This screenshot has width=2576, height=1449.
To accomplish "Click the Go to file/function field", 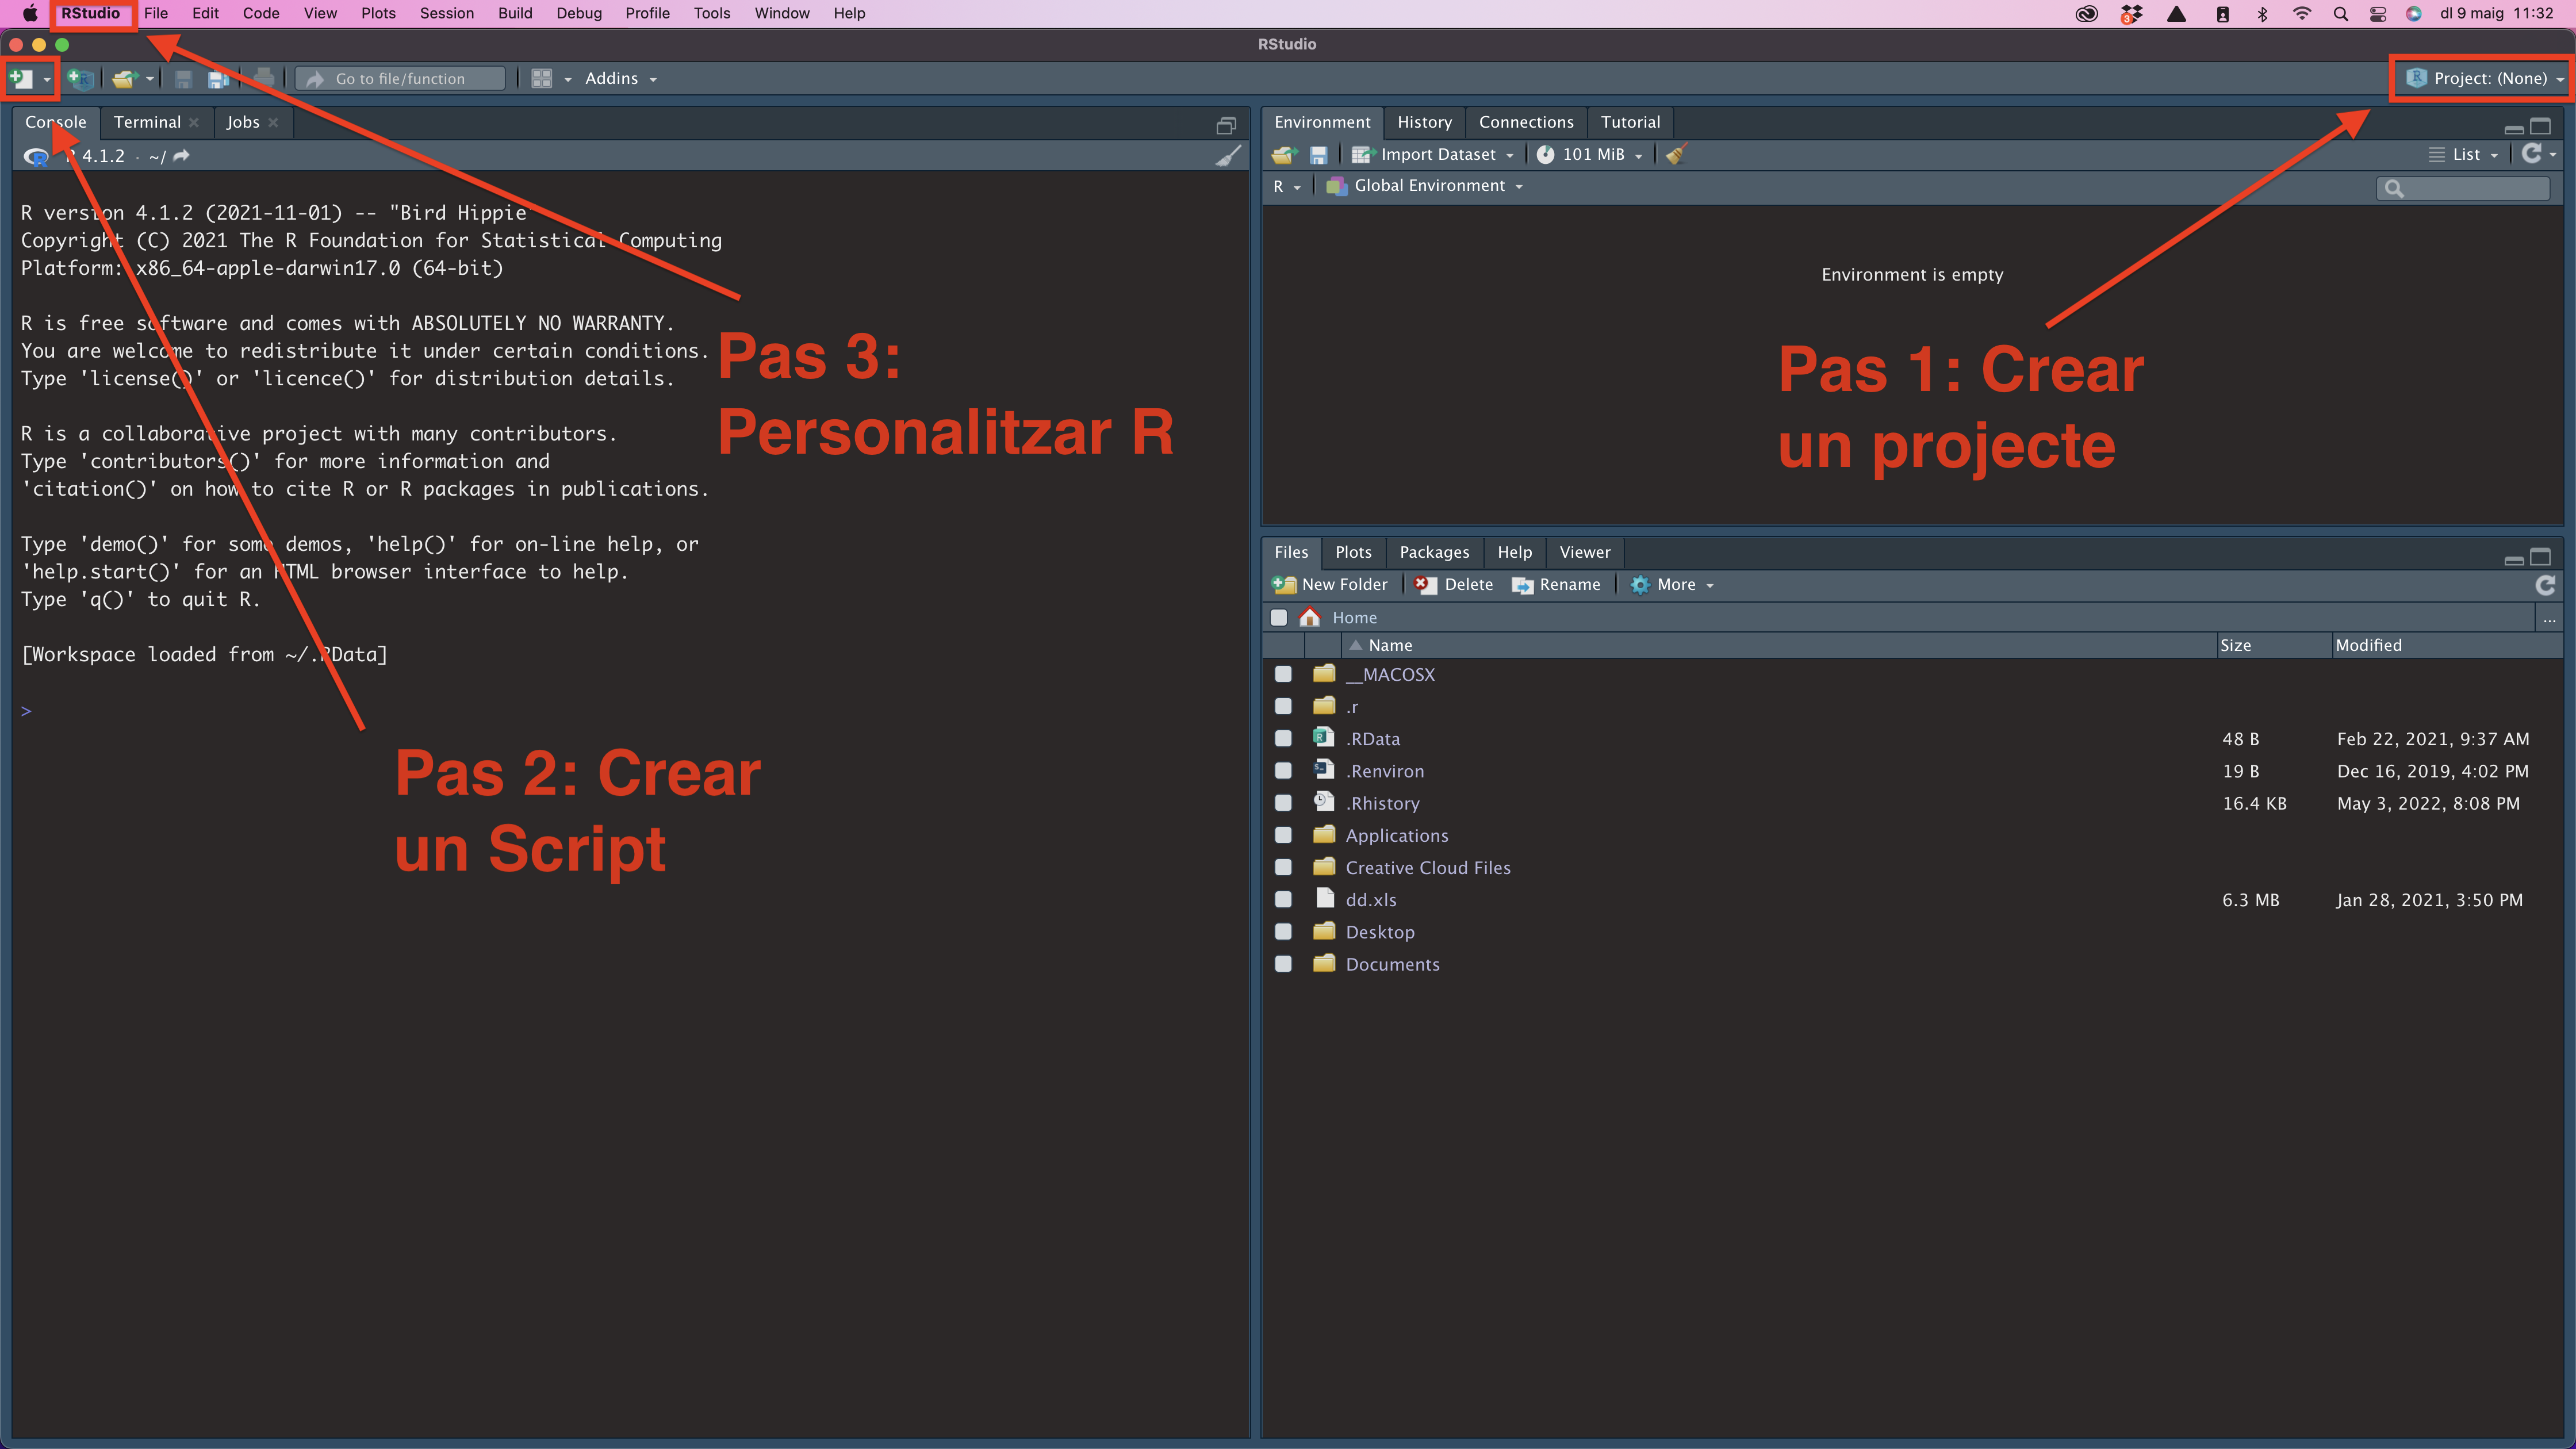I will click(x=400, y=78).
